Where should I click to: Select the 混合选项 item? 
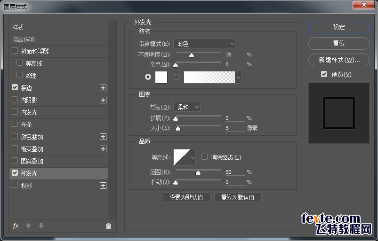click(x=59, y=39)
